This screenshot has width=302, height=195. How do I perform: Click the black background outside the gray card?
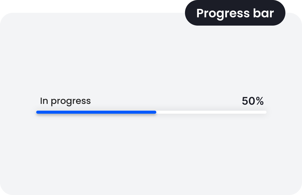(75, 5)
